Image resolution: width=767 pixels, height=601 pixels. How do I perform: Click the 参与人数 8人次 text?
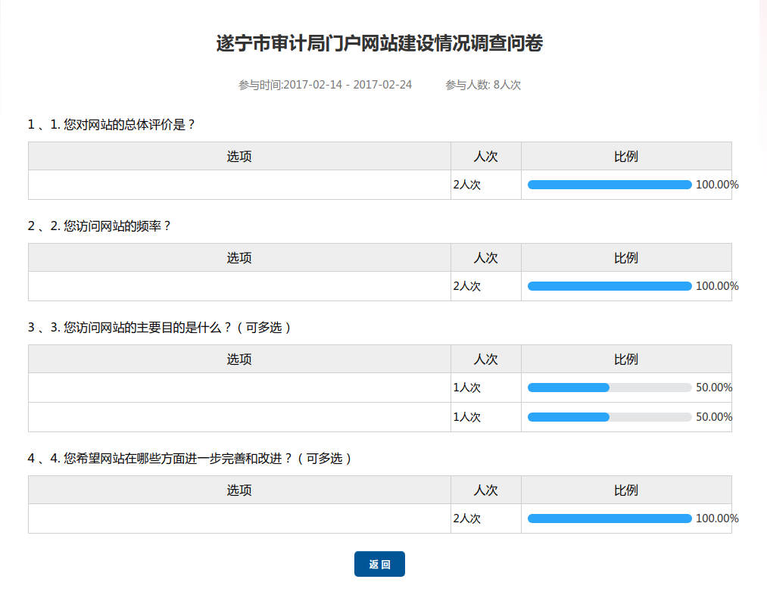(x=482, y=85)
